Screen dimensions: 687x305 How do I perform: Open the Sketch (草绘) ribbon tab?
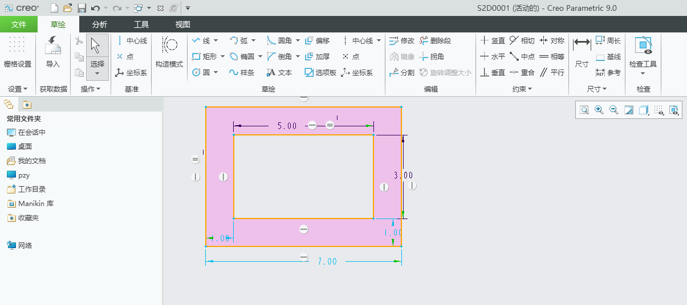[58, 24]
